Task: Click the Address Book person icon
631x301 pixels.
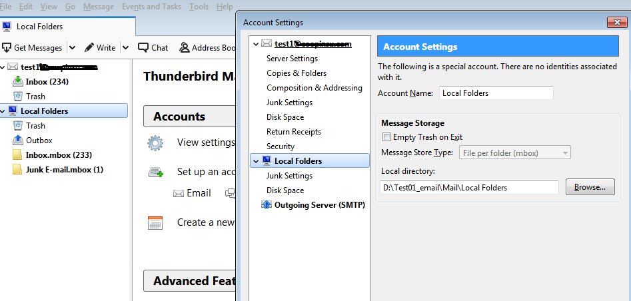Action: click(x=185, y=47)
